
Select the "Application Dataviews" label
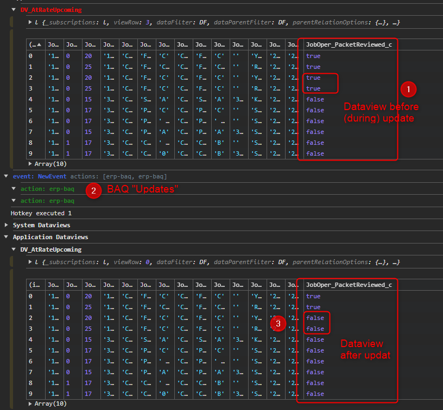tap(50, 237)
